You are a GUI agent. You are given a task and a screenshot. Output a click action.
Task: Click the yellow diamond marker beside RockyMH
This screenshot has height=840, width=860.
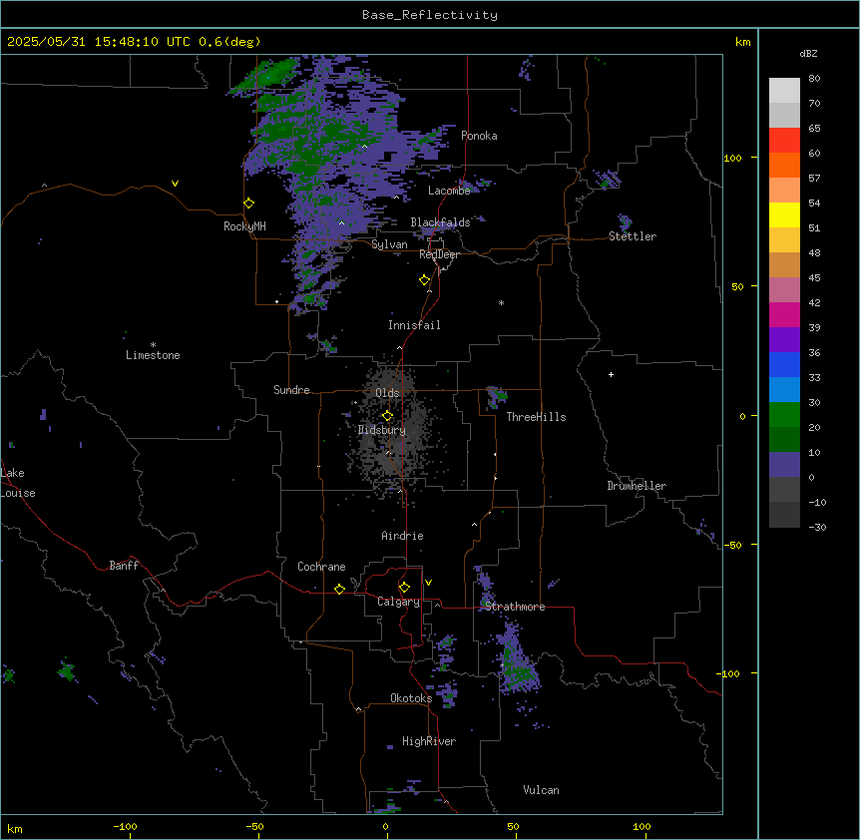(x=249, y=204)
